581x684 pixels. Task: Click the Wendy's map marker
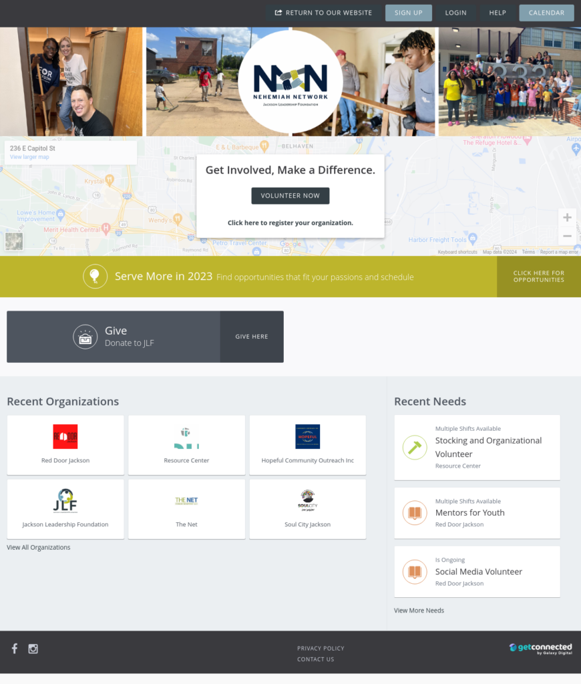178,218
